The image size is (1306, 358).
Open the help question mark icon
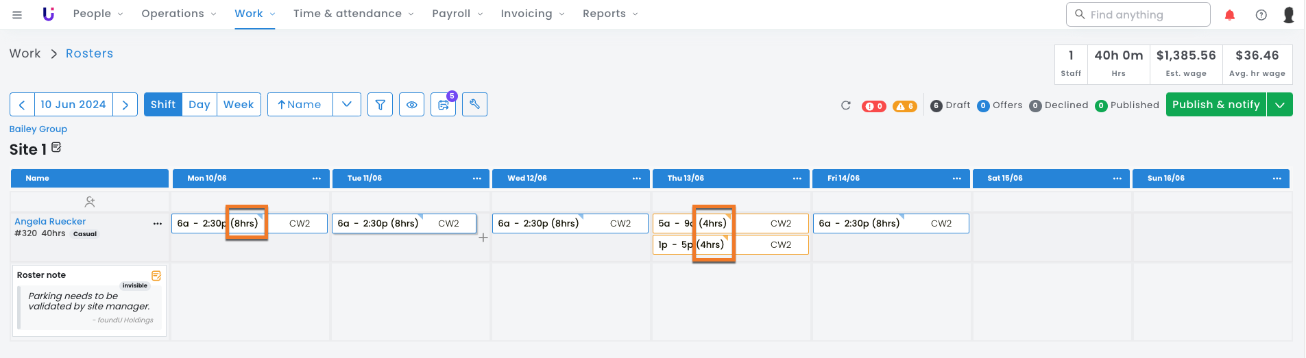[1261, 15]
